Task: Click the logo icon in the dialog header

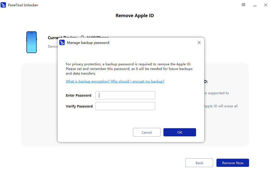Action: (x=62, y=42)
